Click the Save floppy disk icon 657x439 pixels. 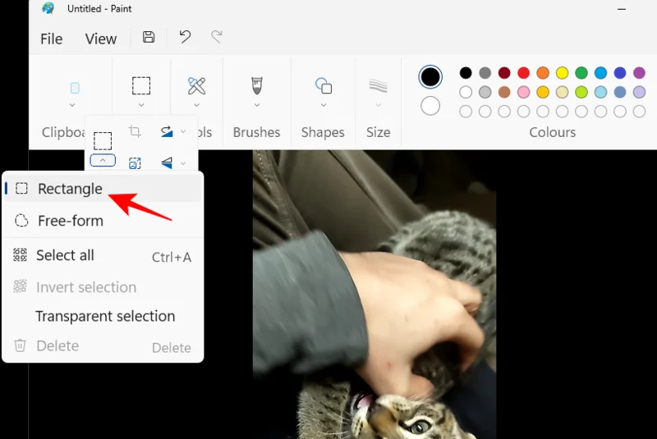[x=149, y=37]
